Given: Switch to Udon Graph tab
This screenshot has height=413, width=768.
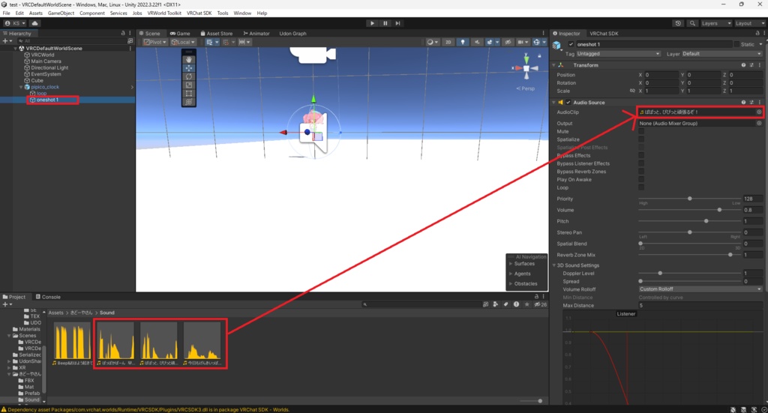Looking at the screenshot, I should pyautogui.click(x=292, y=33).
